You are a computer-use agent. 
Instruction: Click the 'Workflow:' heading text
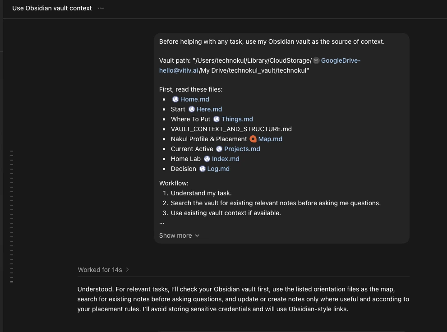point(174,183)
